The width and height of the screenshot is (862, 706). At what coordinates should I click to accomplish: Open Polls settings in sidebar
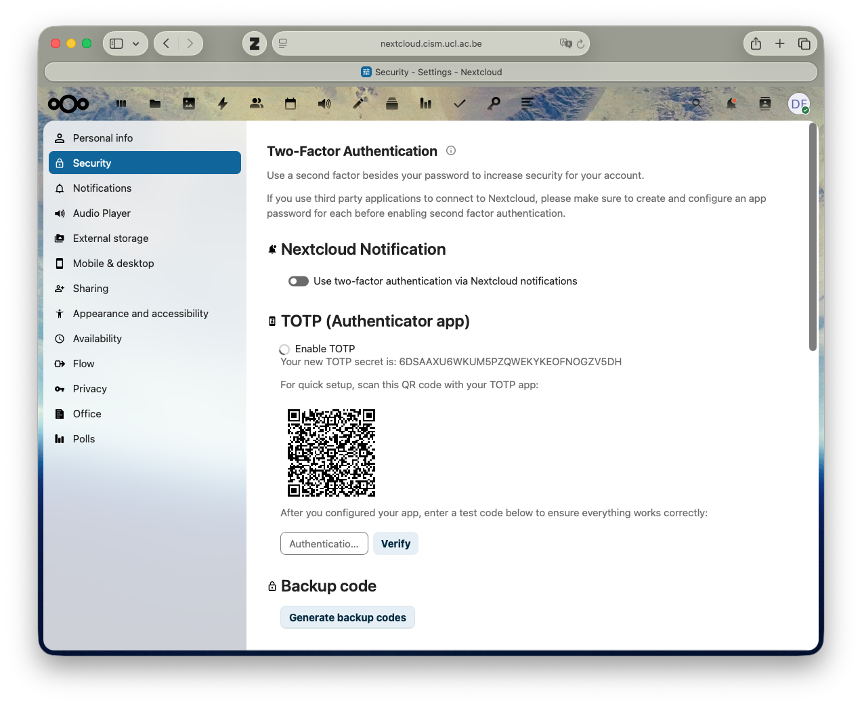(145, 439)
